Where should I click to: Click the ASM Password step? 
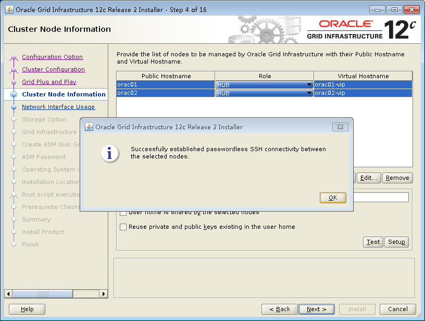pyautogui.click(x=44, y=157)
